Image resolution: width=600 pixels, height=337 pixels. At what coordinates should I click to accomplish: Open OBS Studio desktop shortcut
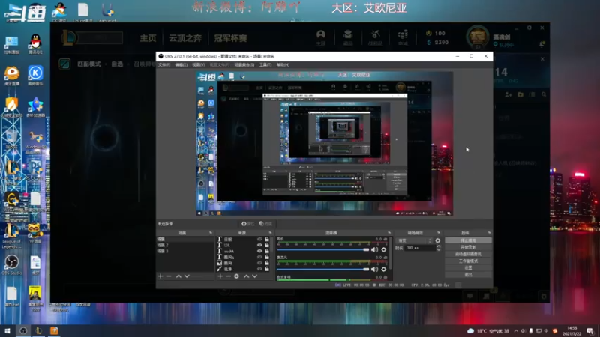tap(11, 264)
